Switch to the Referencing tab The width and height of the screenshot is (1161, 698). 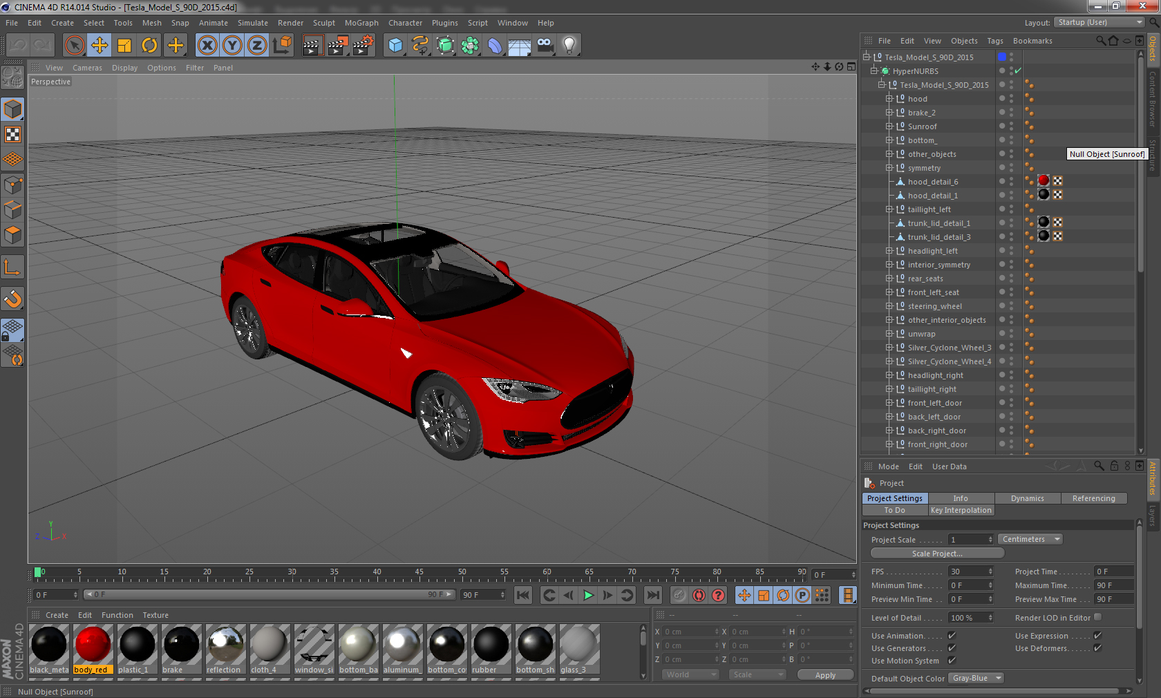1093,498
